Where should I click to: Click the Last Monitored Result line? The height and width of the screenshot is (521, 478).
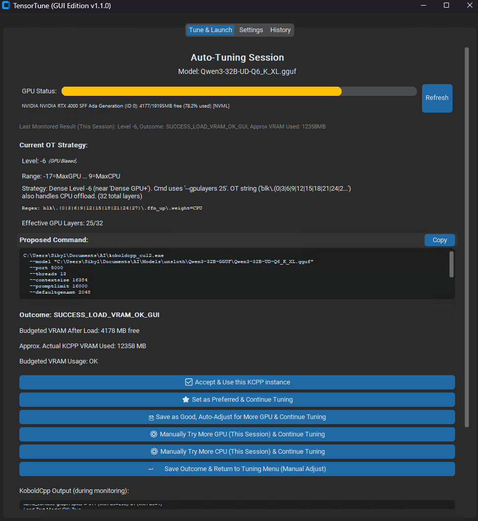[172, 126]
